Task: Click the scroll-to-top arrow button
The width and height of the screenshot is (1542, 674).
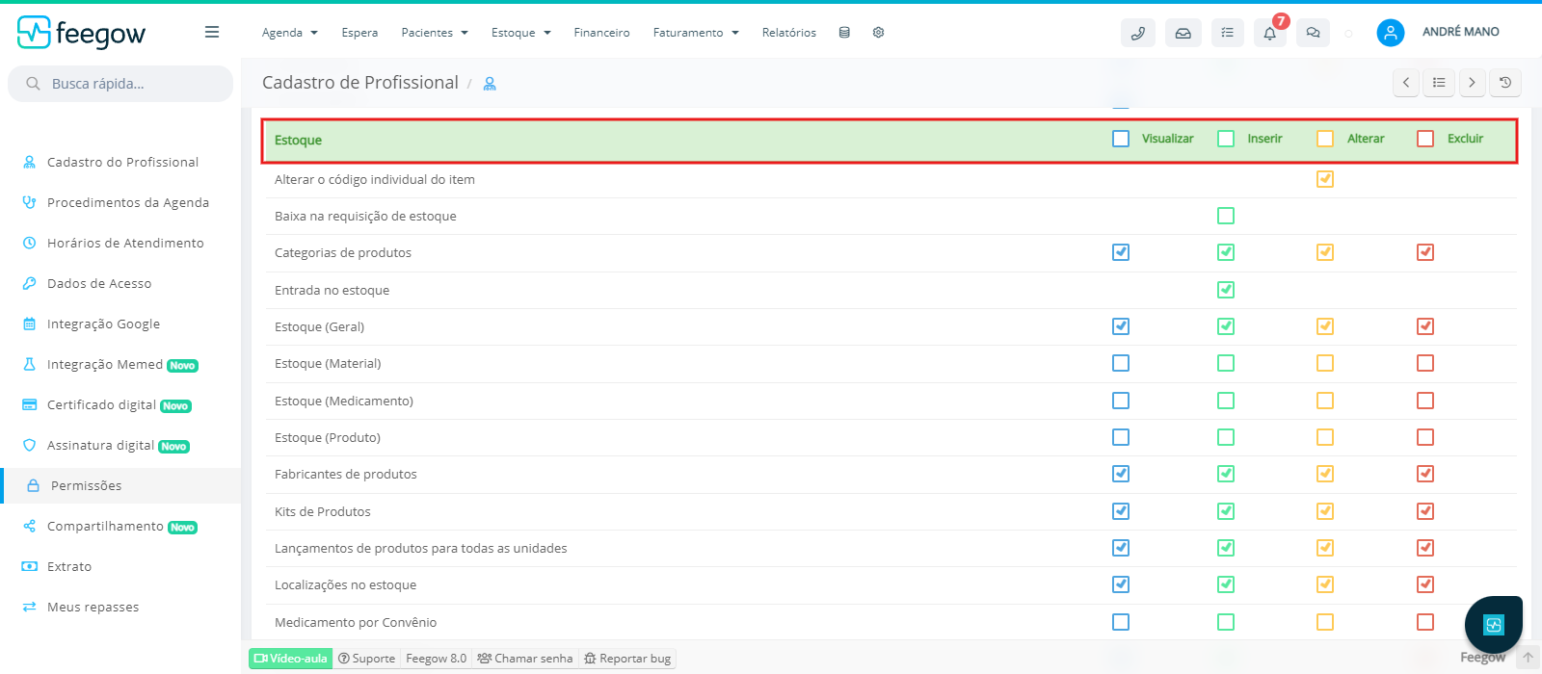Action: click(1528, 659)
